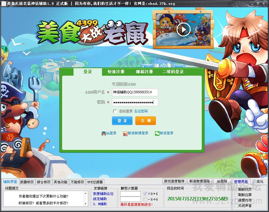Enable the 刷新网页 checkbox

[236, 190]
